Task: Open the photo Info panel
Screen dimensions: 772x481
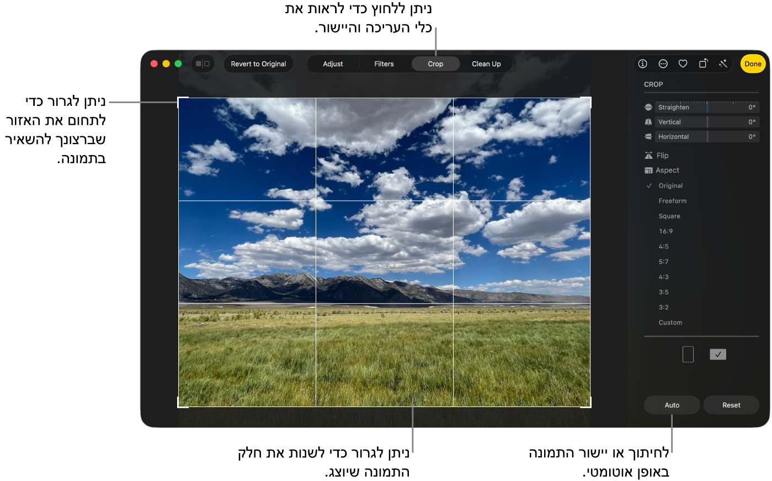Action: (x=643, y=64)
